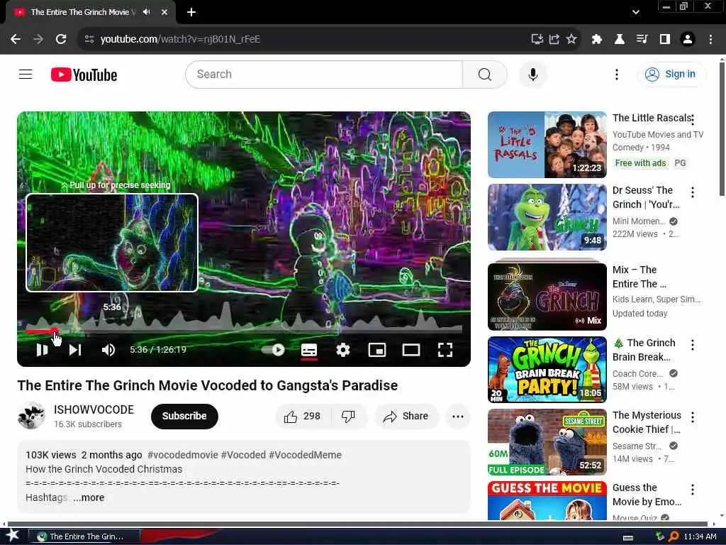
Task: Open options menu for Dr Seuss' The Grinch
Action: pos(692,192)
